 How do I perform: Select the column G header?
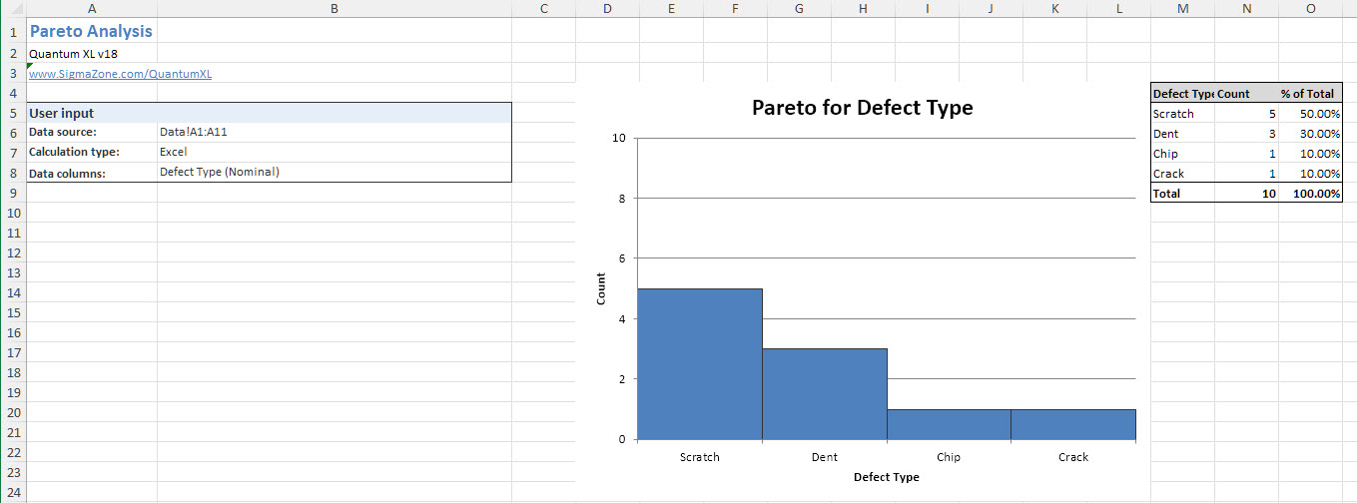[799, 9]
